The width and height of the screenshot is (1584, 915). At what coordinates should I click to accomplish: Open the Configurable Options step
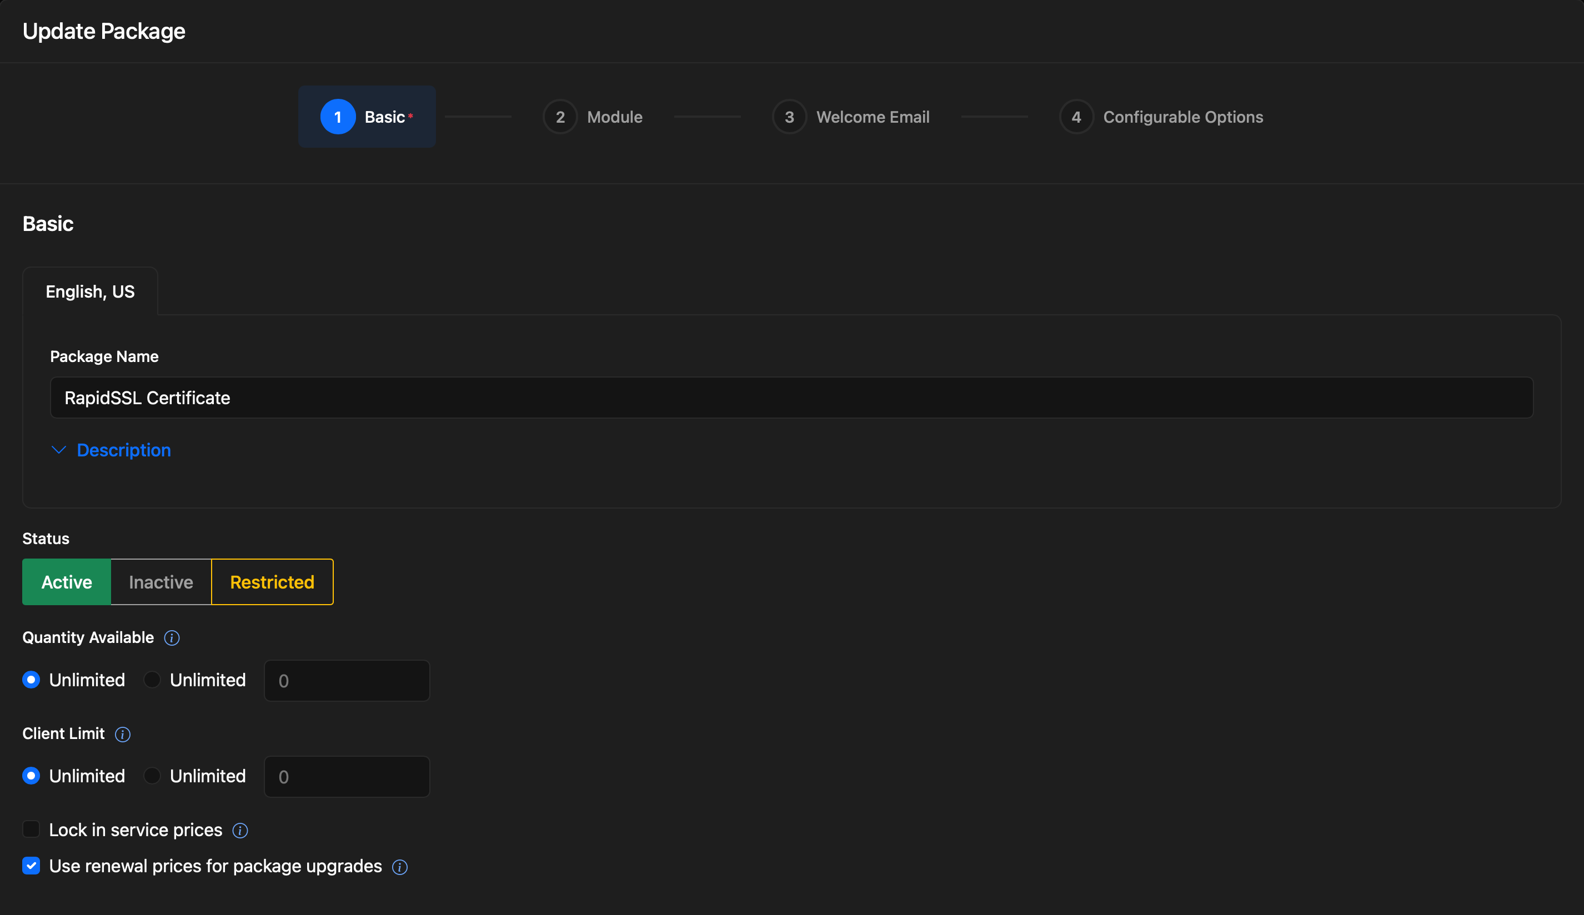(x=1183, y=117)
